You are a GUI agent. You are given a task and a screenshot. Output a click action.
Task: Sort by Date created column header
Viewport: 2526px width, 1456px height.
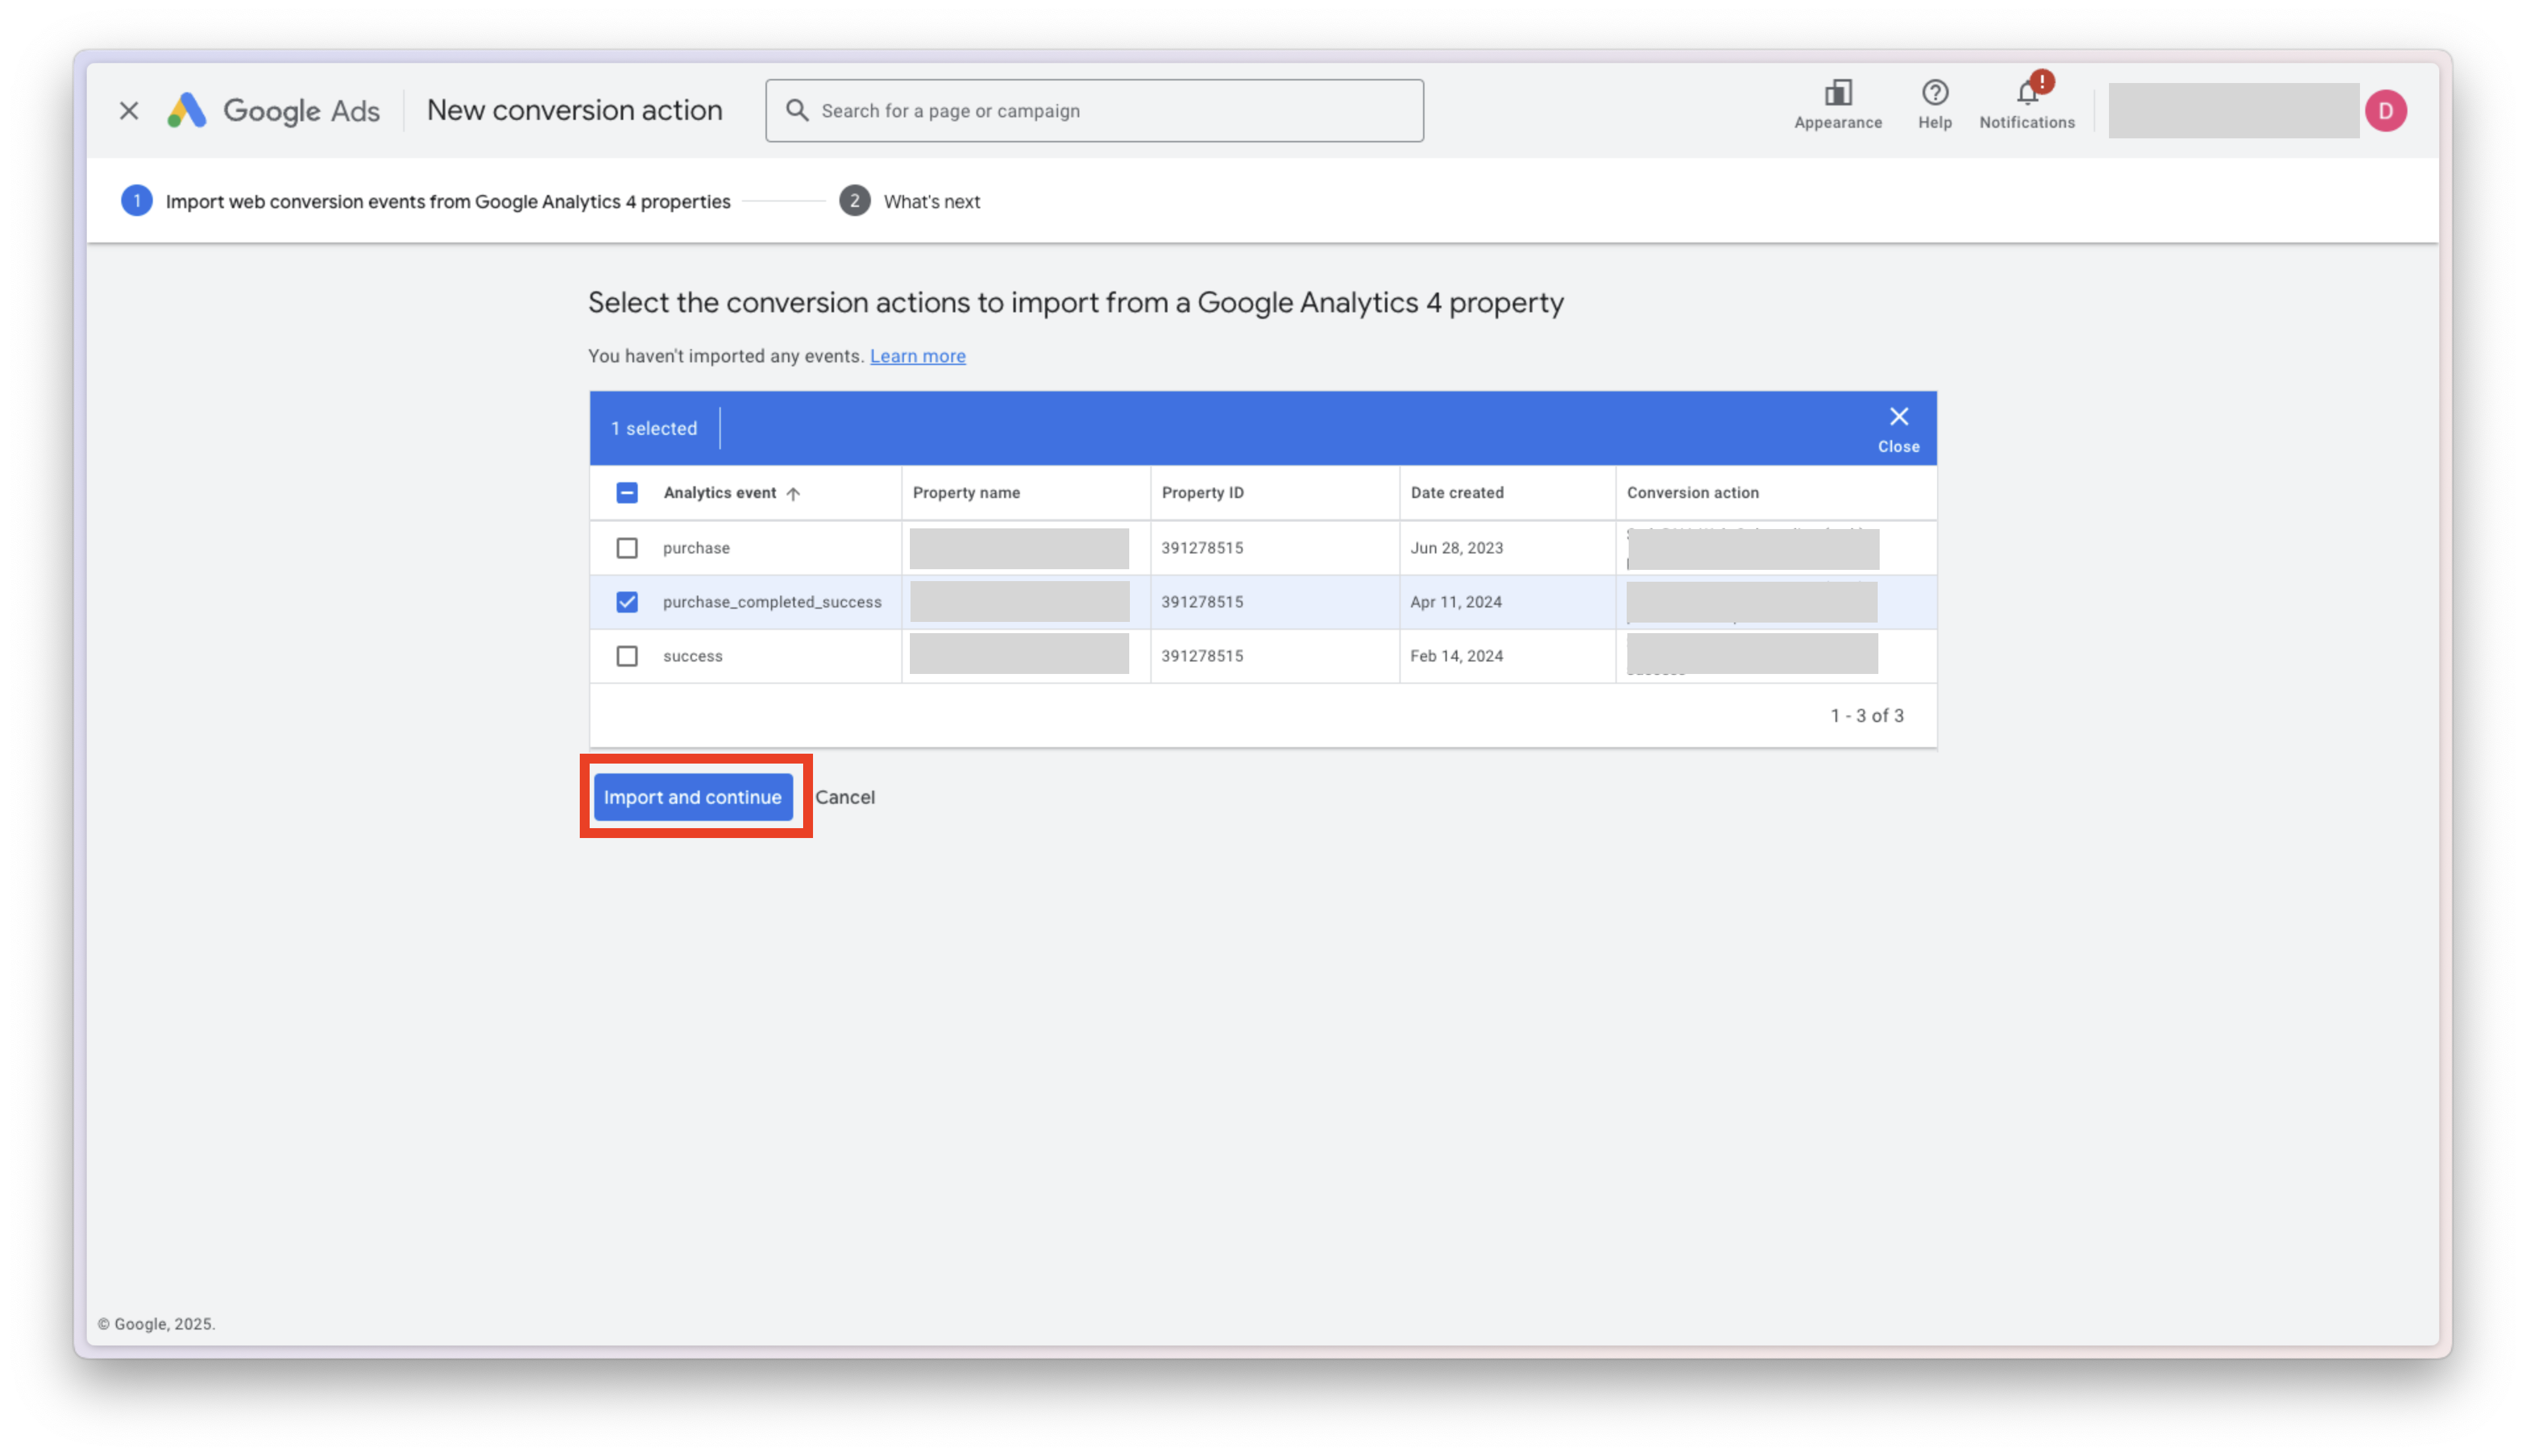tap(1456, 493)
